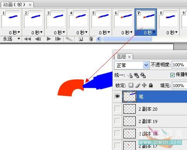Show the 2 副本 20 layer

click(118, 109)
